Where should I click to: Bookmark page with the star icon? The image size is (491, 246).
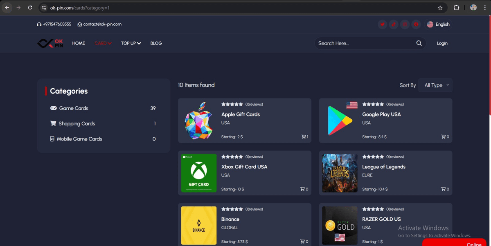pyautogui.click(x=440, y=8)
